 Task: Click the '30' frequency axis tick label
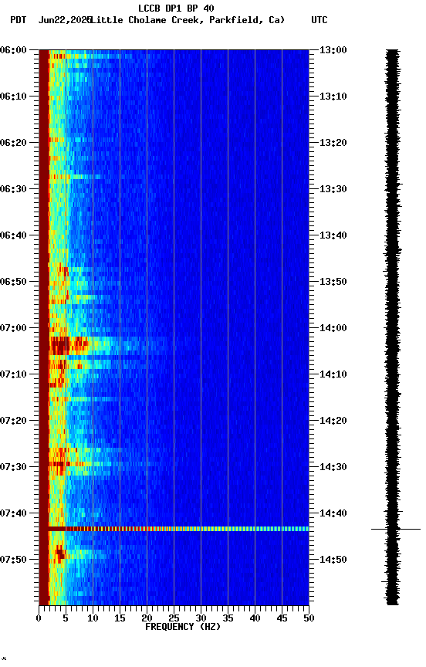pyautogui.click(x=201, y=618)
